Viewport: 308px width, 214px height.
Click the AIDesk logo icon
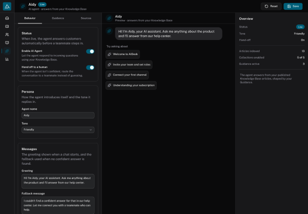(7, 6)
